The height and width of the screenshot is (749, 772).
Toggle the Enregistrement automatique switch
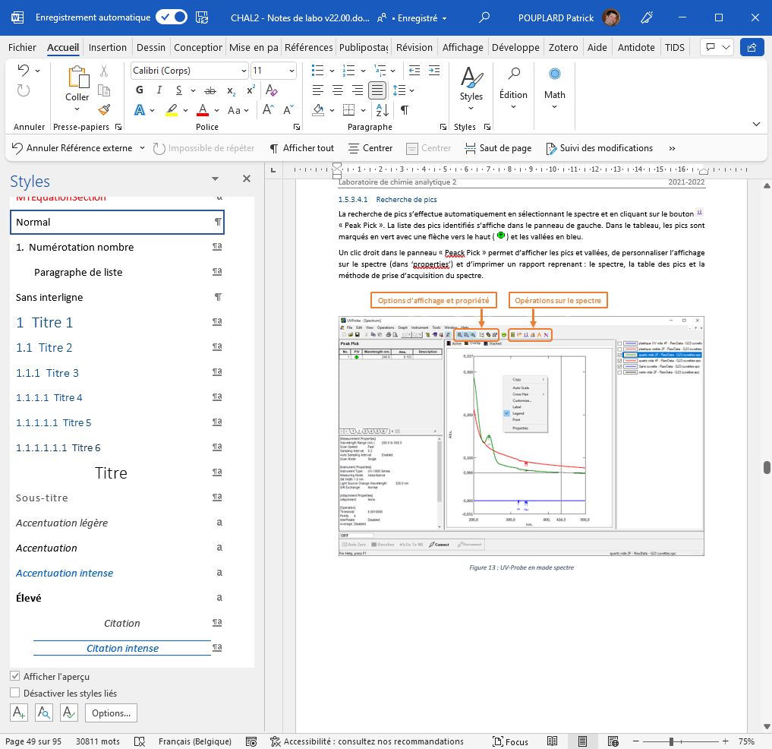(x=172, y=17)
